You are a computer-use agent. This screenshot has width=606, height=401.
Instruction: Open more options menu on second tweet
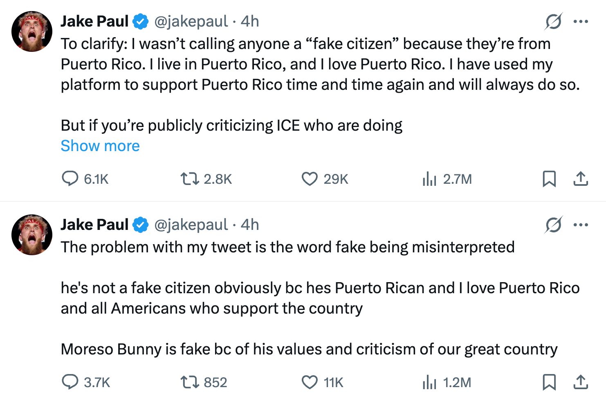point(581,225)
